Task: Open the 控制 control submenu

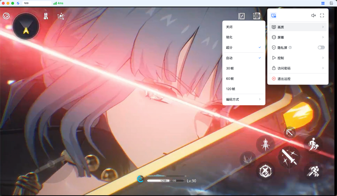Action: (298, 58)
